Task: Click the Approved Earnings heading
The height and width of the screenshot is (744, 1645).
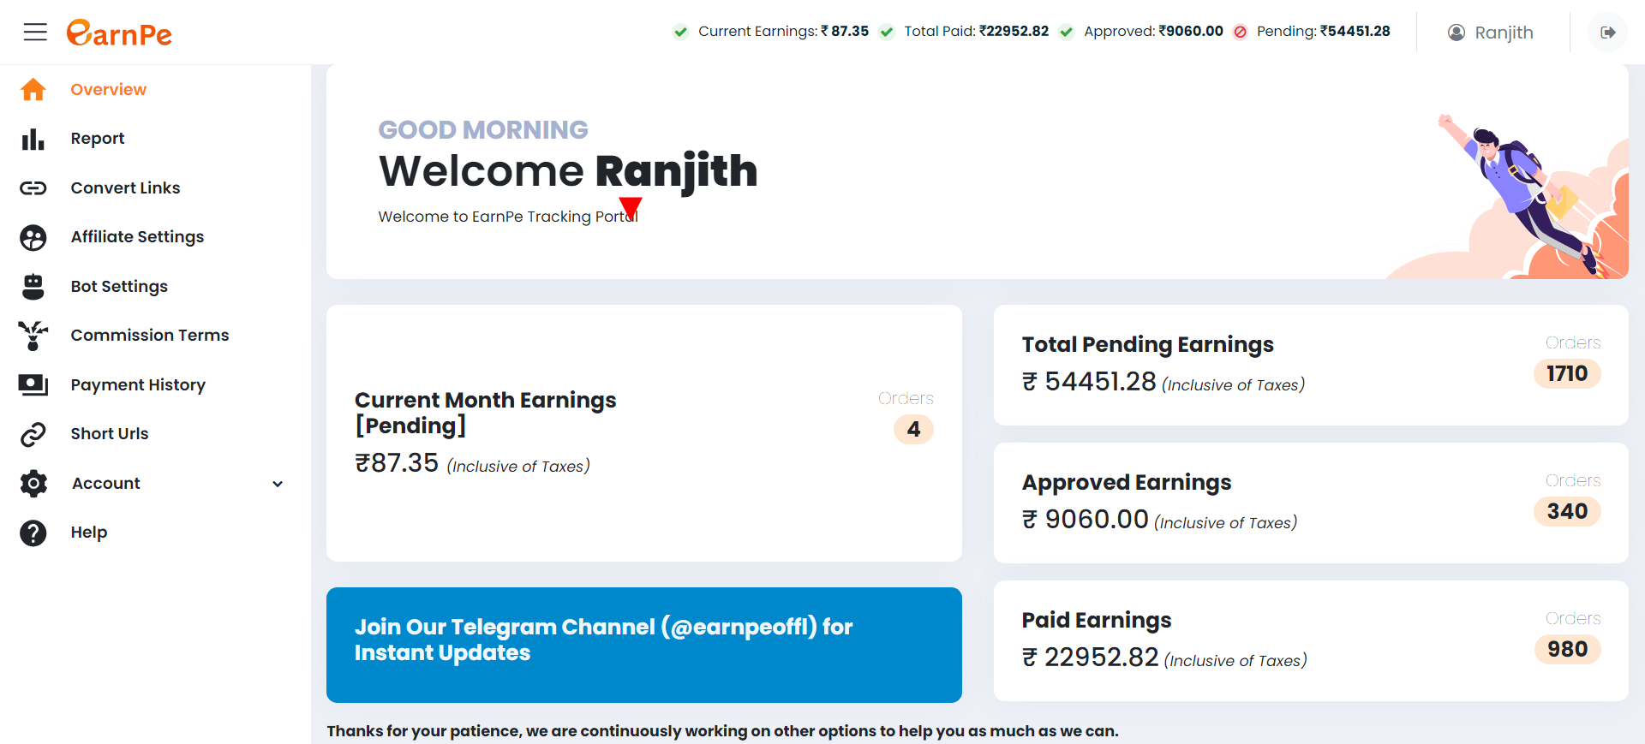Action: (1127, 482)
